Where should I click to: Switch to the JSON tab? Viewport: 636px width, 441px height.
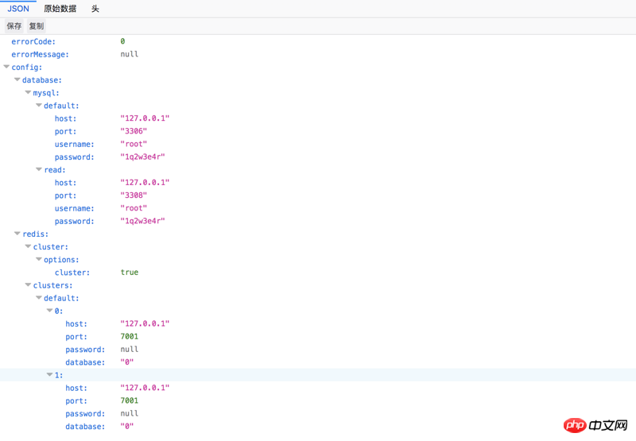click(x=17, y=9)
